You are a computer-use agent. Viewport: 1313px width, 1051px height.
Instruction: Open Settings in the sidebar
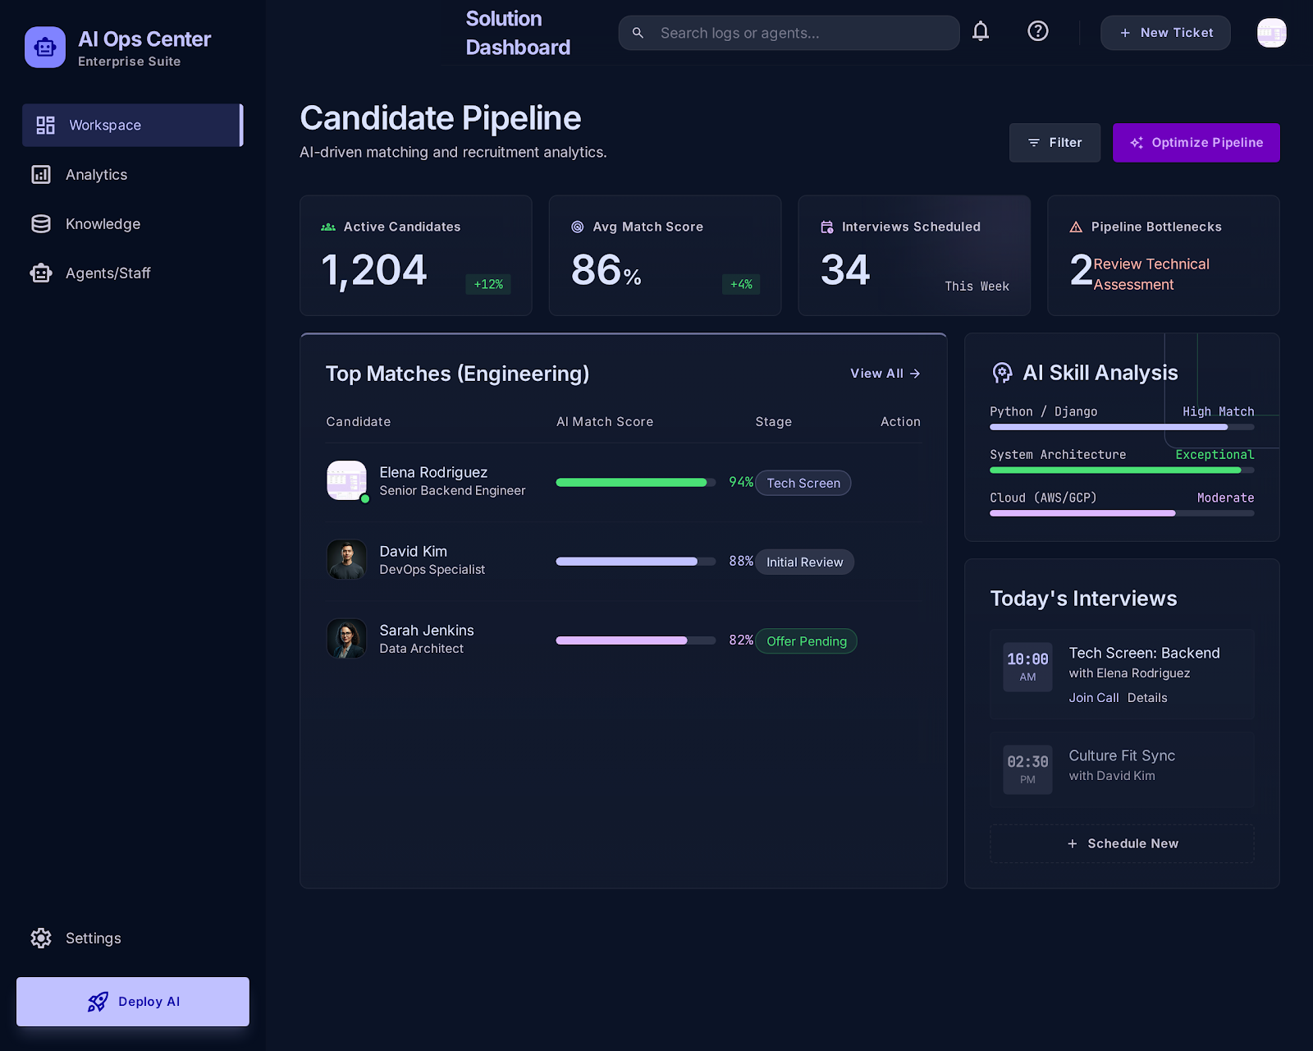coord(133,938)
